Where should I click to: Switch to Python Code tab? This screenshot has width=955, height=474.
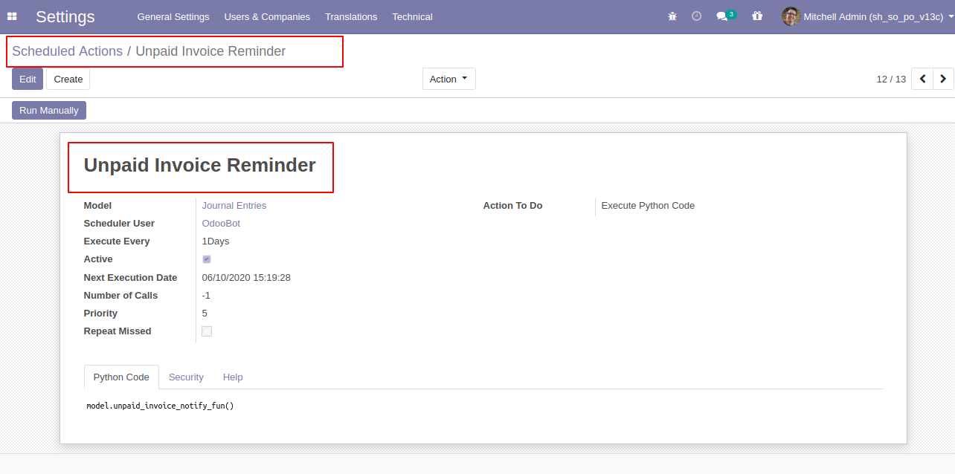[x=121, y=377]
